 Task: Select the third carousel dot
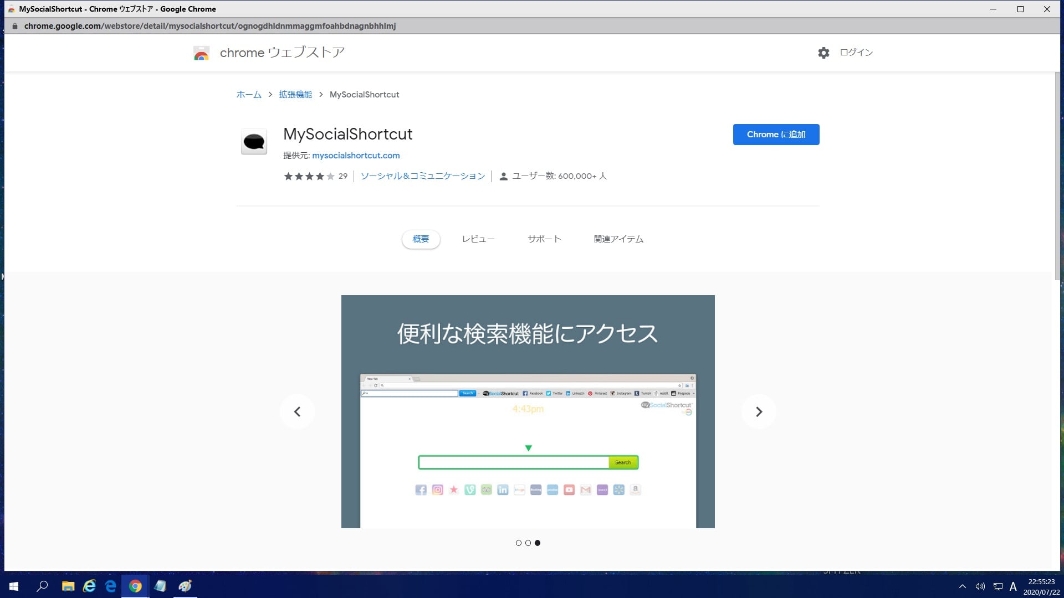click(538, 543)
